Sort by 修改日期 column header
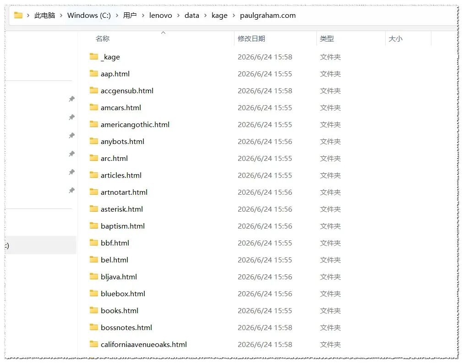The width and height of the screenshot is (463, 363). click(251, 38)
